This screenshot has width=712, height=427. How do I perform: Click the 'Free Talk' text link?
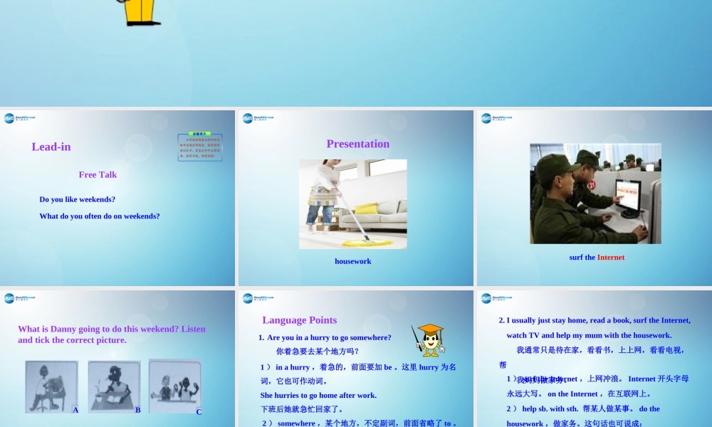[98, 174]
